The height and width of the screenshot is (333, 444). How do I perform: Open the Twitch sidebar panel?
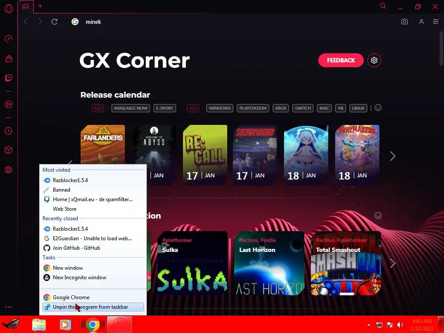pos(9,78)
